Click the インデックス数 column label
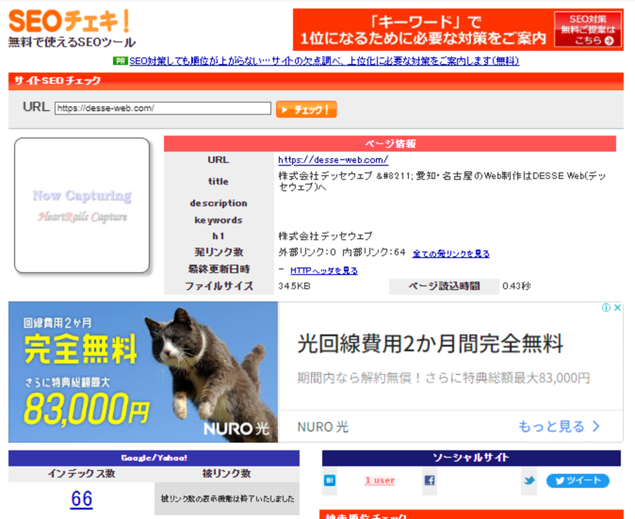 [81, 474]
